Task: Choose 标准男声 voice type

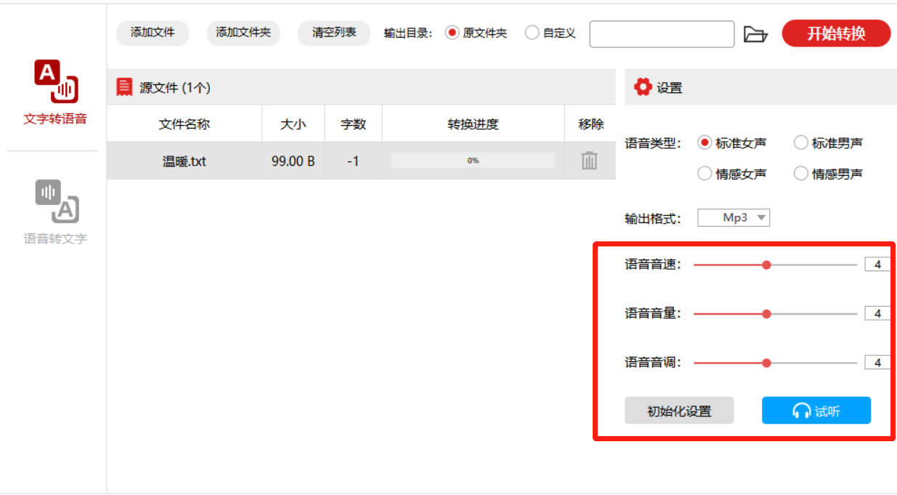Action: 828,143
